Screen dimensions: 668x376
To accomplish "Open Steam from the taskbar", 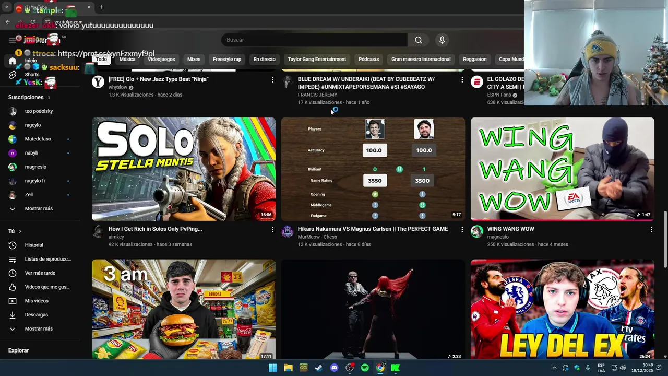I will tap(319, 368).
